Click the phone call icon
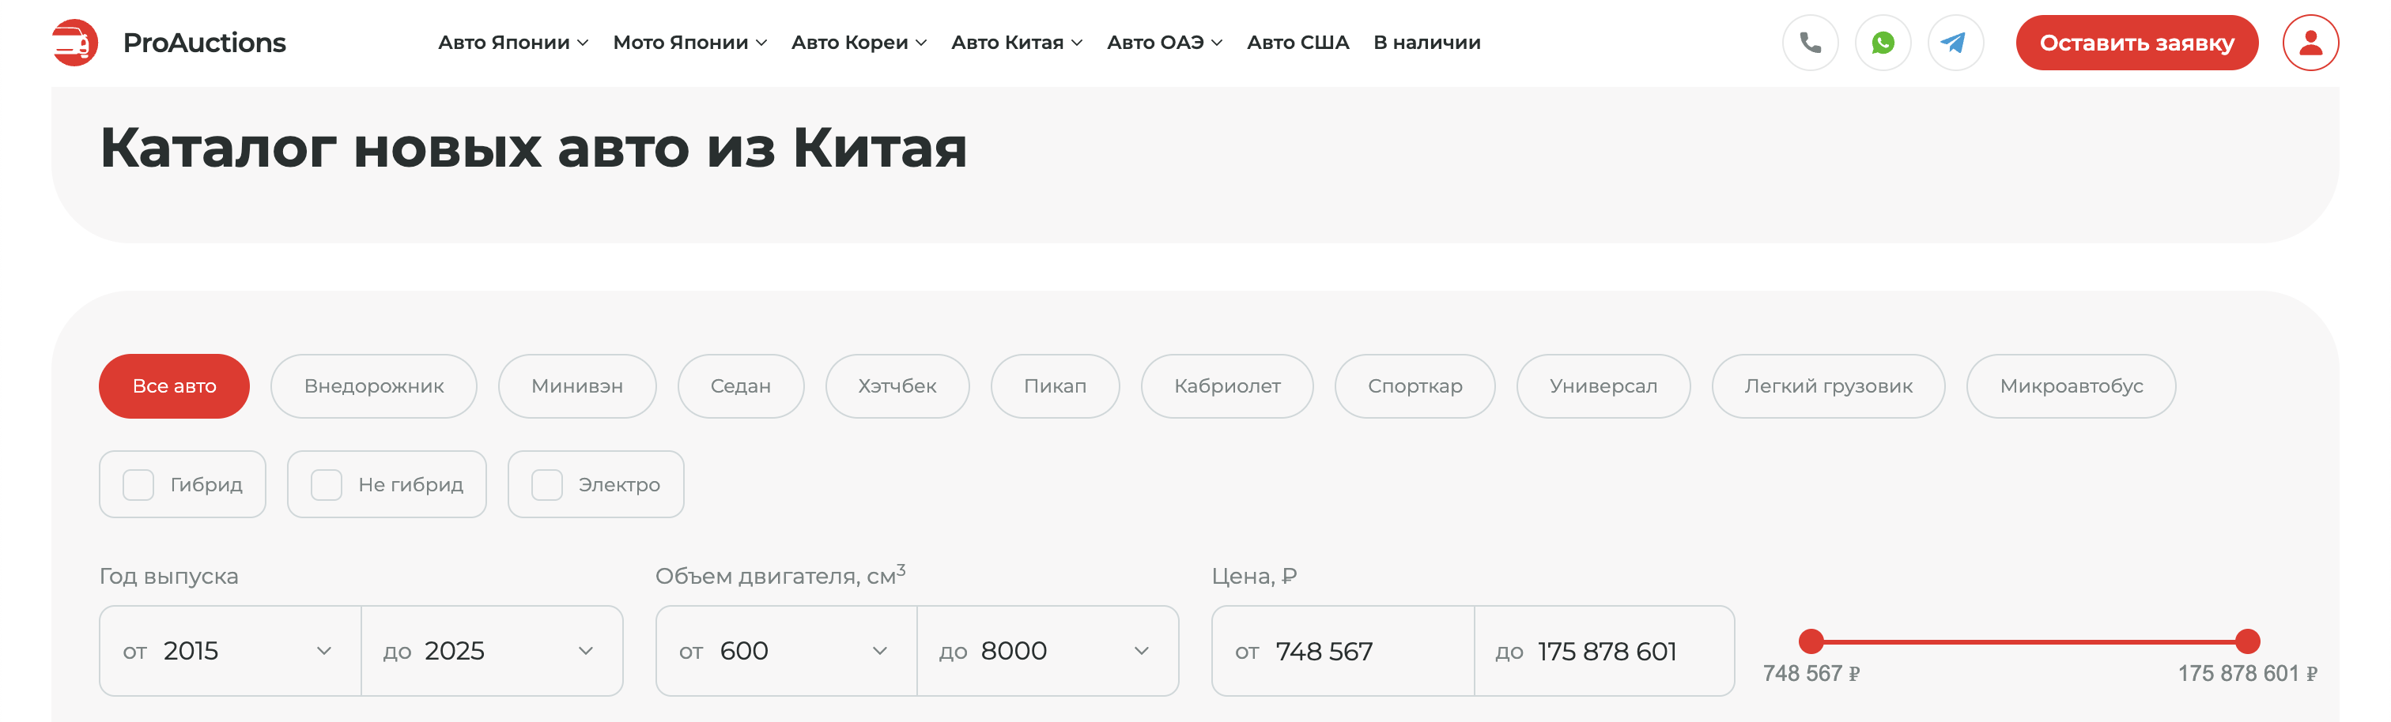Image resolution: width=2391 pixels, height=722 pixels. click(1810, 43)
